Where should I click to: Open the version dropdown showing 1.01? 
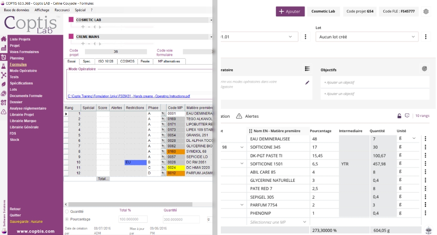(259, 37)
